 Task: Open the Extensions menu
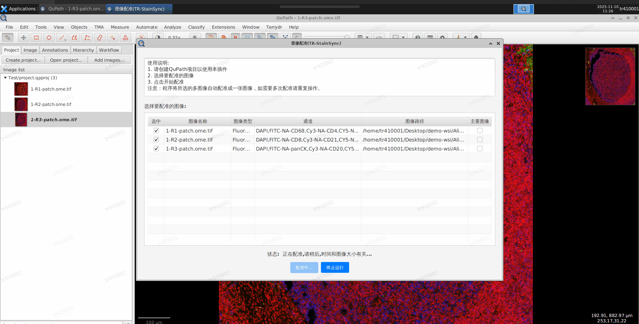pyautogui.click(x=223, y=27)
